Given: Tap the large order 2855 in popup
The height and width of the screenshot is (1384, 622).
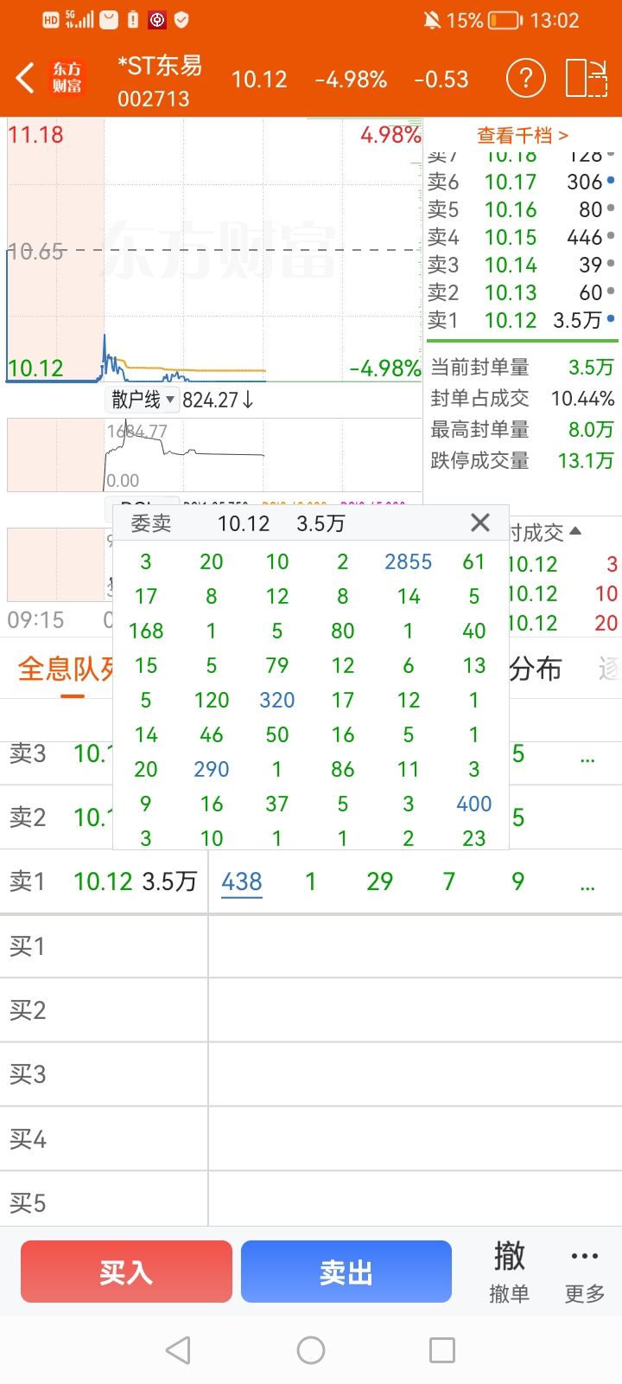Looking at the screenshot, I should tap(409, 561).
